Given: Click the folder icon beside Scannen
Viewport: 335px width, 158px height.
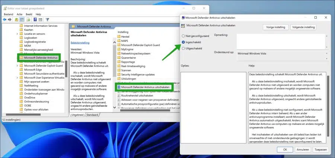Looking at the screenshot, I should (x=119, y=70).
